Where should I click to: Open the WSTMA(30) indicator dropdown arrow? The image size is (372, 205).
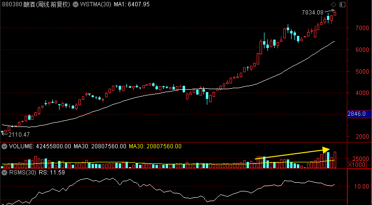pos(76,4)
